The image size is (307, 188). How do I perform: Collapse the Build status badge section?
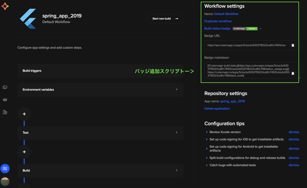click(x=261, y=28)
